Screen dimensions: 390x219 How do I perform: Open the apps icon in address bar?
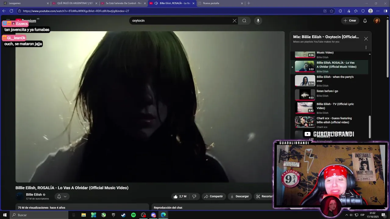coord(325,11)
